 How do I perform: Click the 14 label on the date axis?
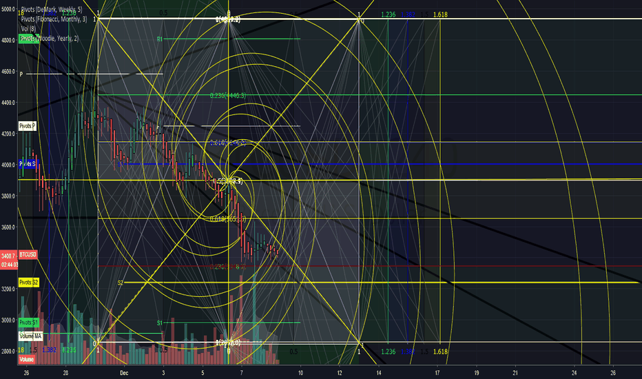click(x=379, y=373)
